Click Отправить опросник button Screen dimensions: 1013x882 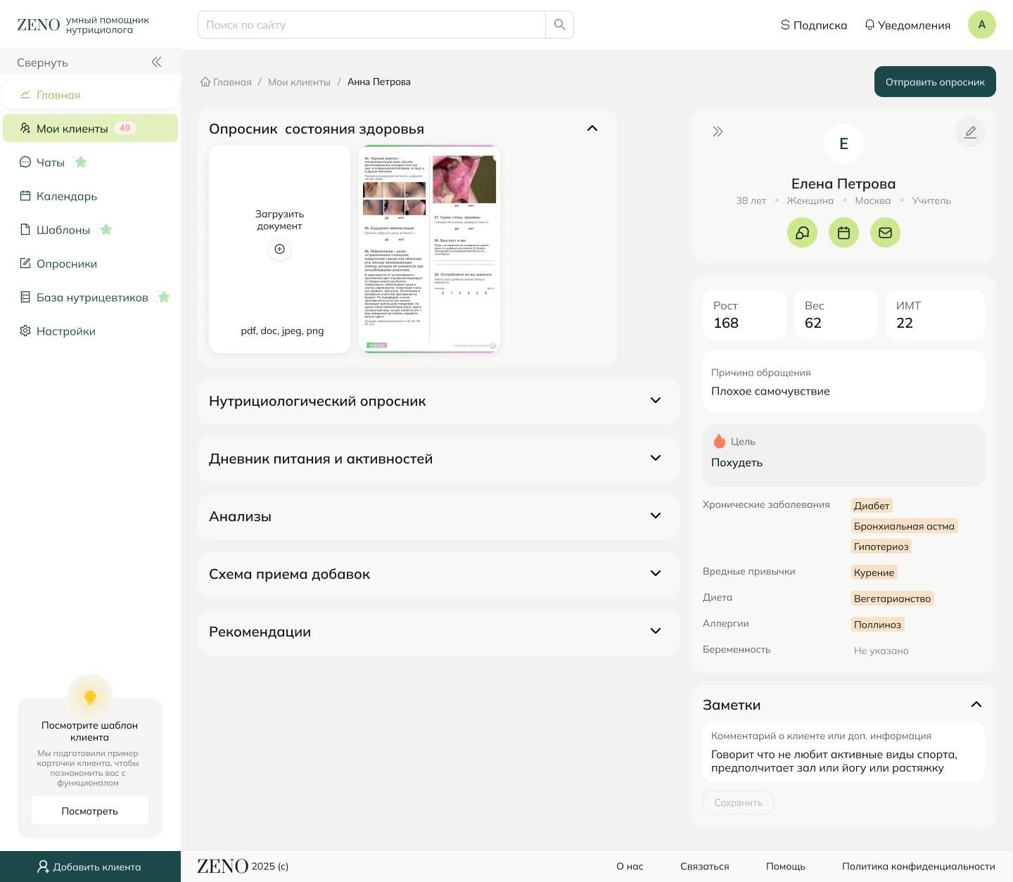935,82
